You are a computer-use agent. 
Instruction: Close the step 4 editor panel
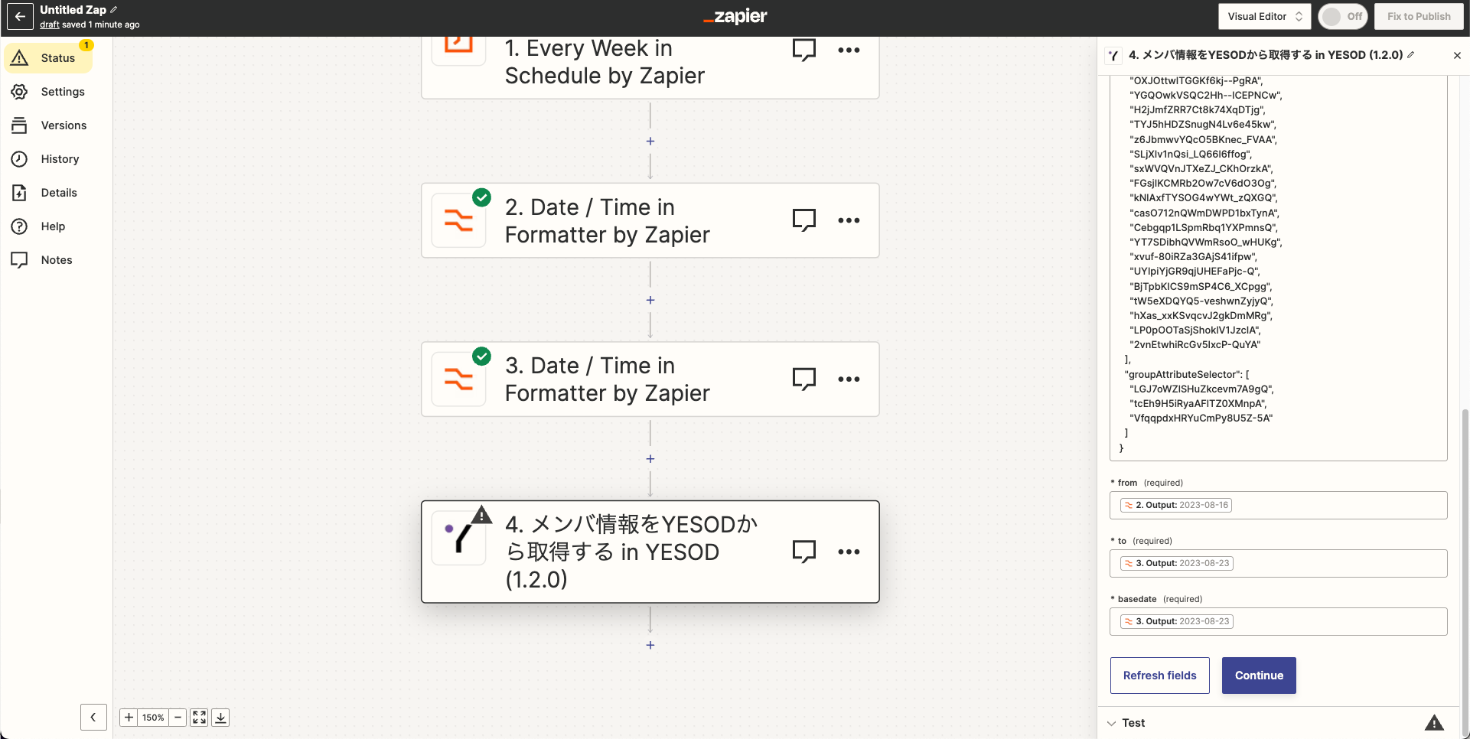point(1457,55)
